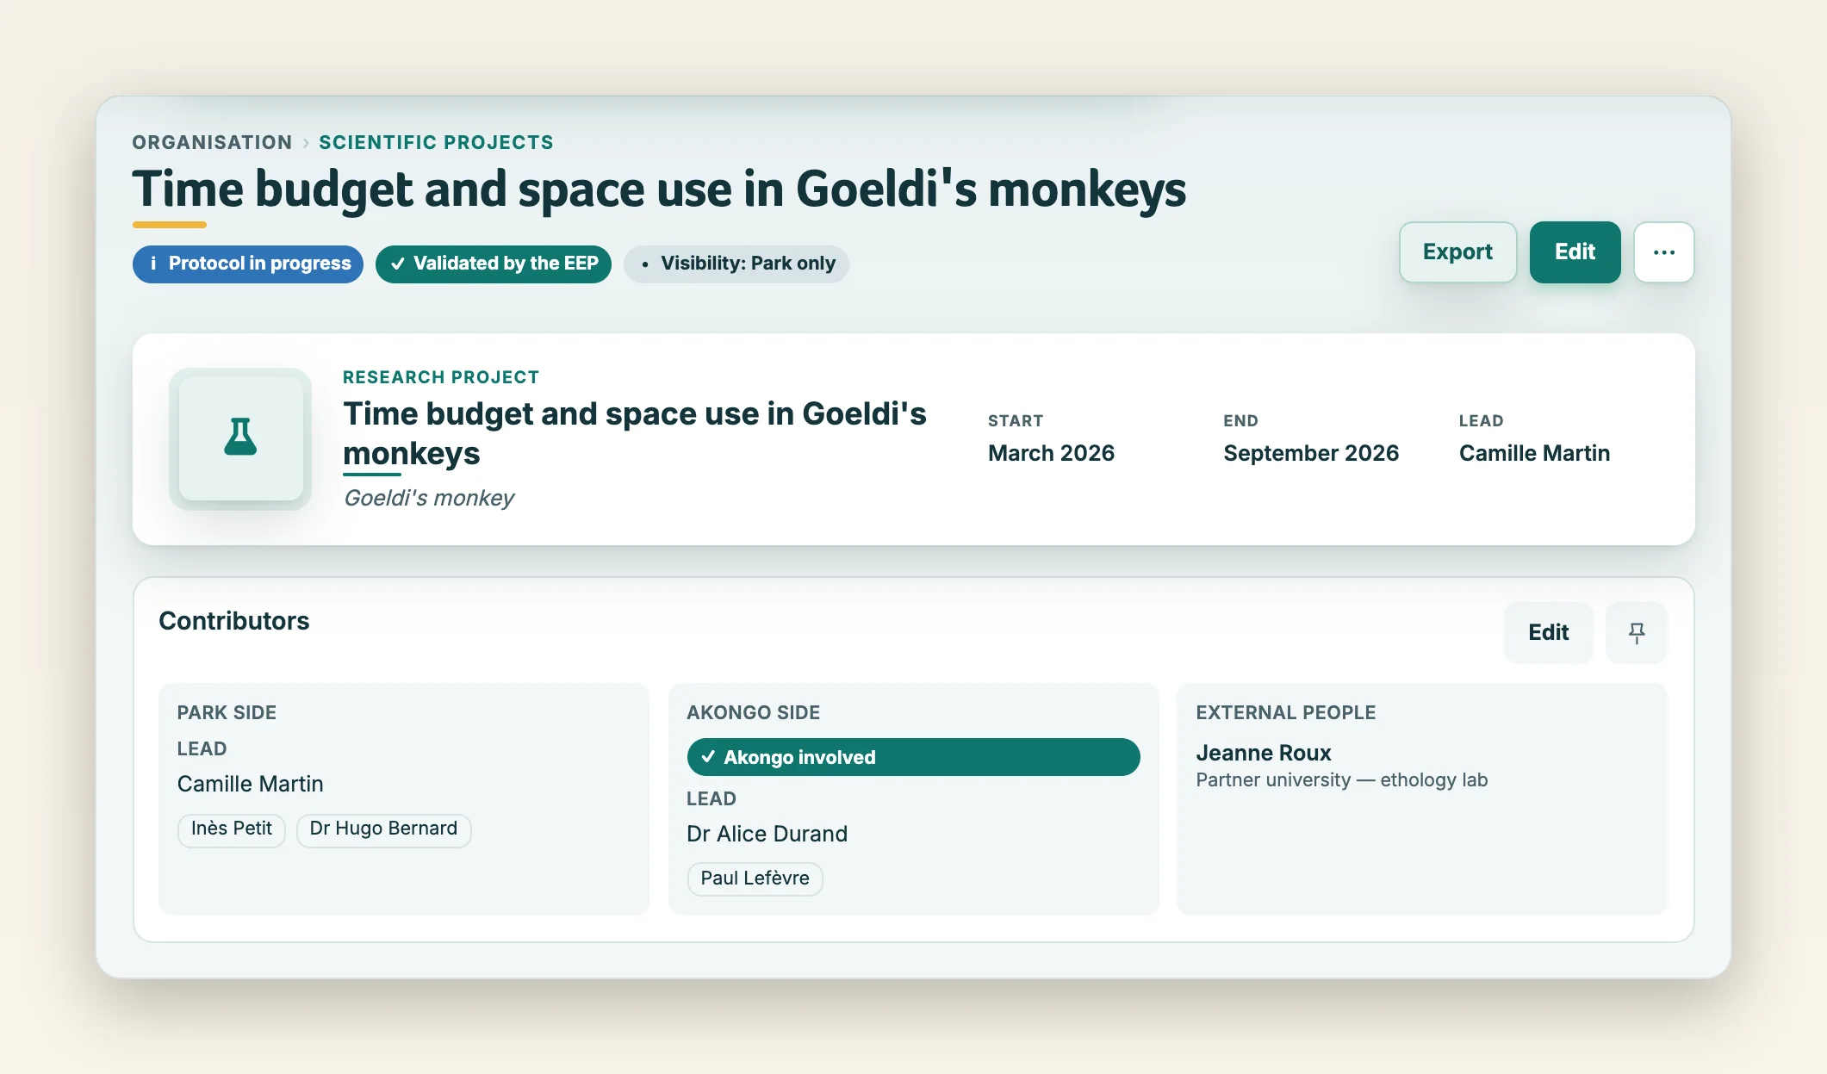Click the main page title heading

click(659, 189)
